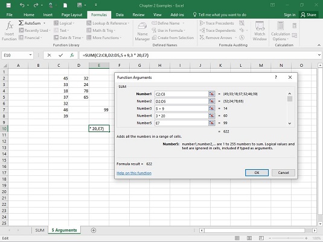Click Calculate Sheet icon
The image size is (323, 242).
pyautogui.click(x=295, y=36)
